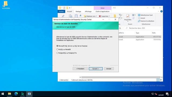
Task: Click the Modifier icon in Ouvrir group
Action: click(x=133, y=18)
